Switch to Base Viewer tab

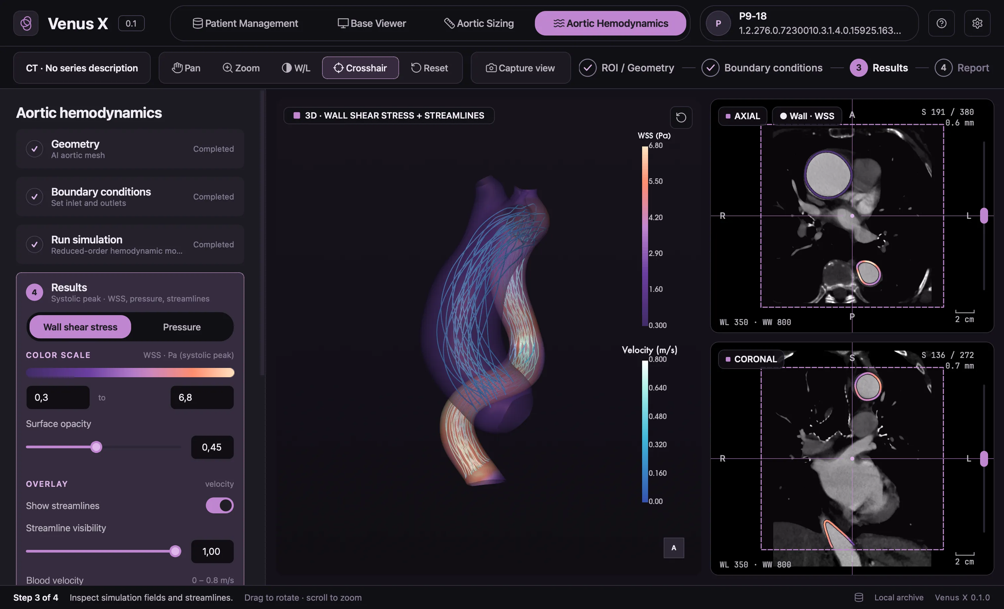click(372, 23)
